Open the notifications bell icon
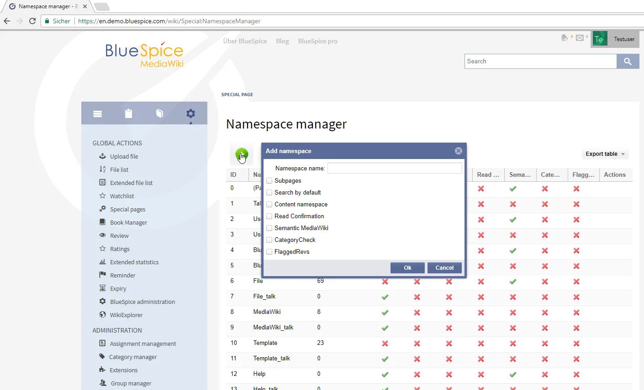The image size is (644, 390). 565,38
